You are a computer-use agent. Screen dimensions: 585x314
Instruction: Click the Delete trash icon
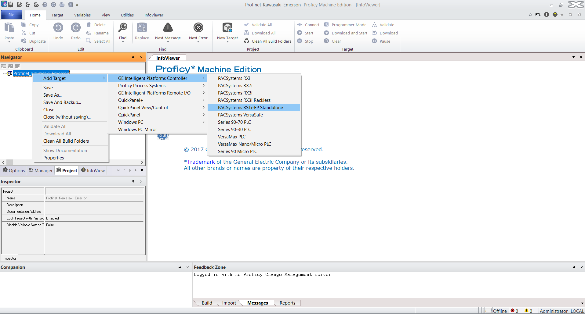89,25
